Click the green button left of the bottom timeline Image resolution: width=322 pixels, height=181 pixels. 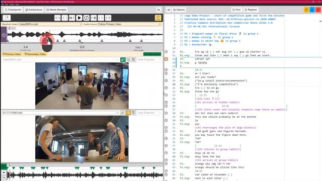(4, 166)
